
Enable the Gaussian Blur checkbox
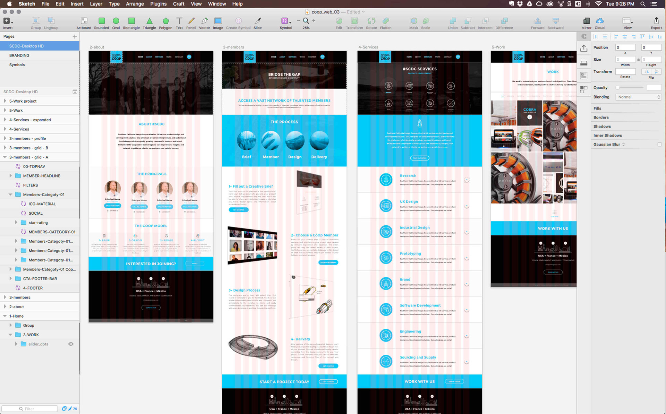[659, 144]
